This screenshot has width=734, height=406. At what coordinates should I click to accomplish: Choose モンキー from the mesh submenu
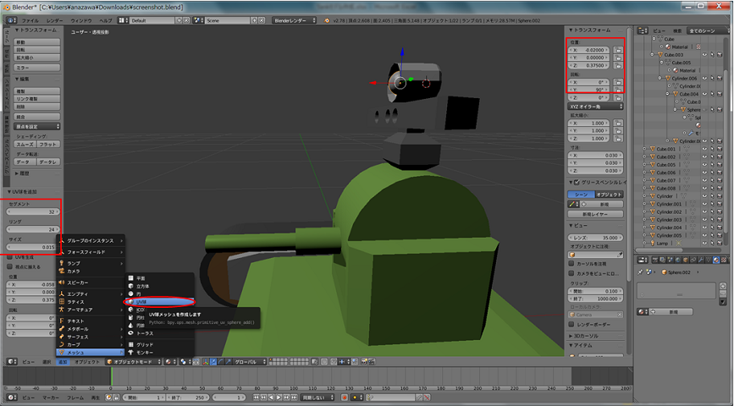(x=146, y=352)
